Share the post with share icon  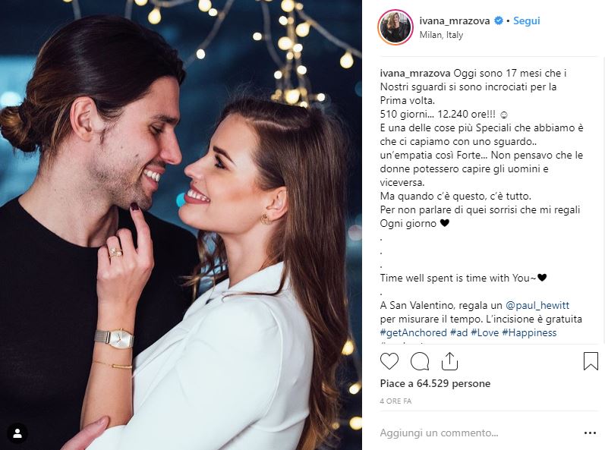pyautogui.click(x=449, y=361)
